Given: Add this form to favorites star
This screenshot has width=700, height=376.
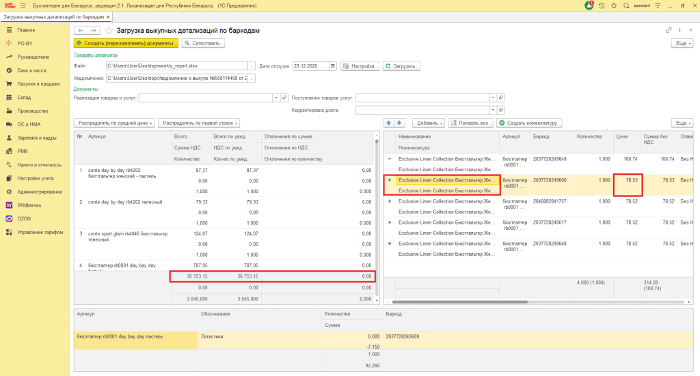Looking at the screenshot, I should [x=109, y=31].
